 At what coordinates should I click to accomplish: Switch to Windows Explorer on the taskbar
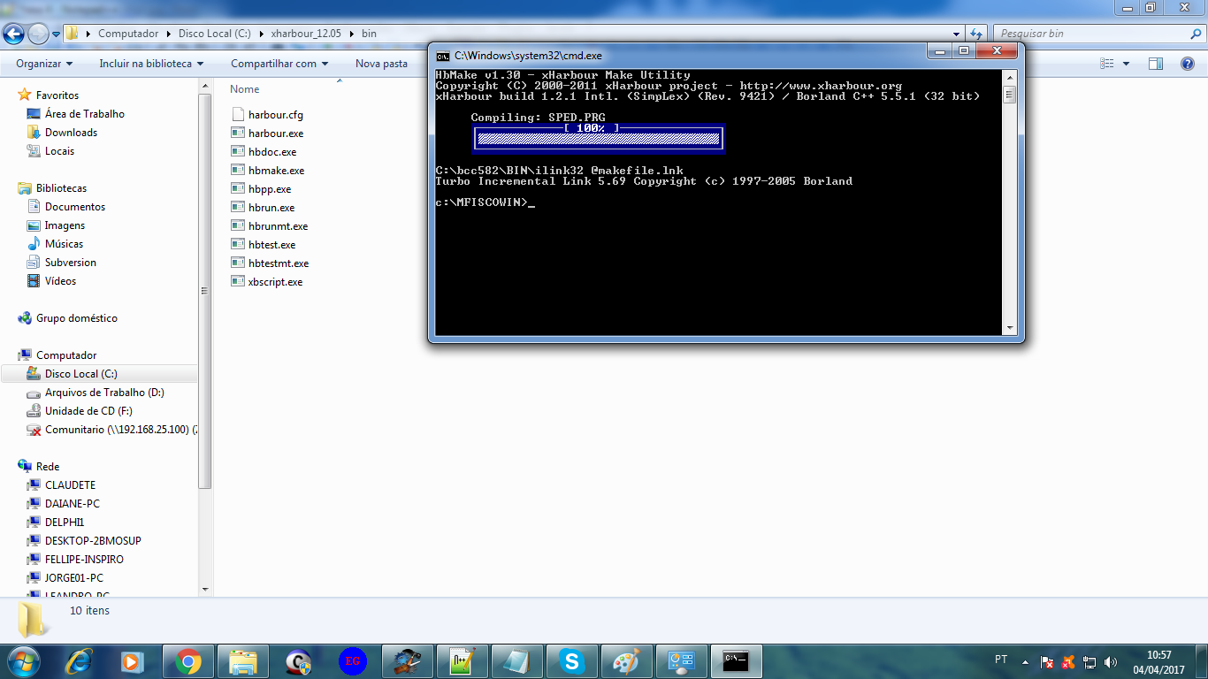[242, 661]
